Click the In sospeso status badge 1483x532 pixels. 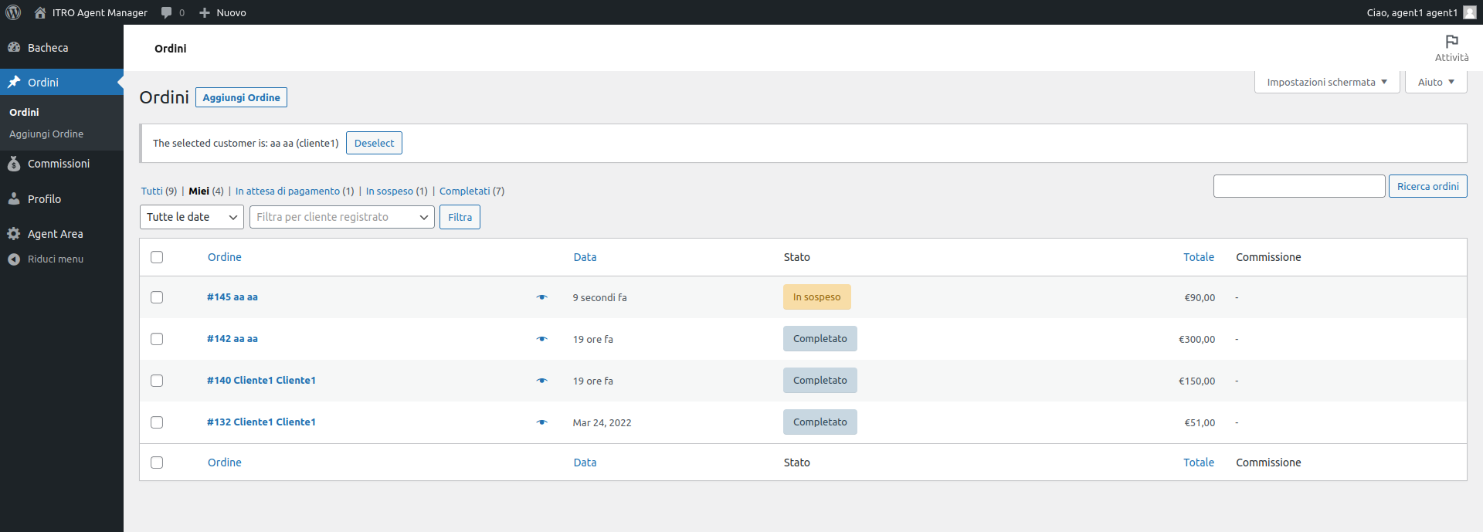(816, 297)
